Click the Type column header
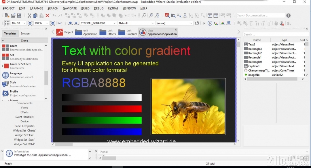 click(x=284, y=40)
